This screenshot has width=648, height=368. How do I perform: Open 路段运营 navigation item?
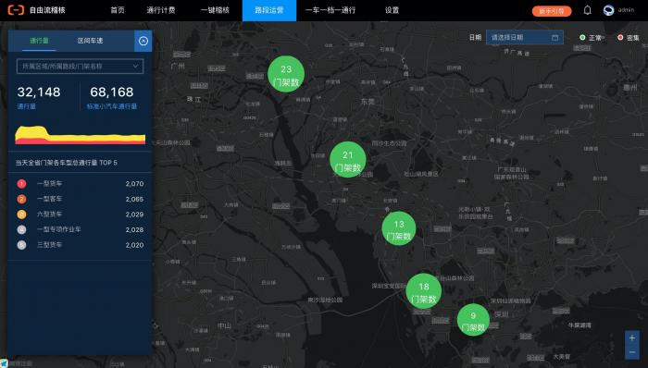(x=269, y=10)
